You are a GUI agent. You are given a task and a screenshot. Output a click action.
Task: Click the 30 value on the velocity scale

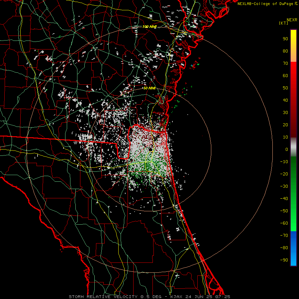pyautogui.click(x=285, y=113)
